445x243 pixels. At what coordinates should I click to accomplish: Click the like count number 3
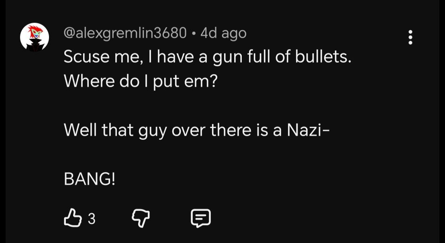coord(92,219)
